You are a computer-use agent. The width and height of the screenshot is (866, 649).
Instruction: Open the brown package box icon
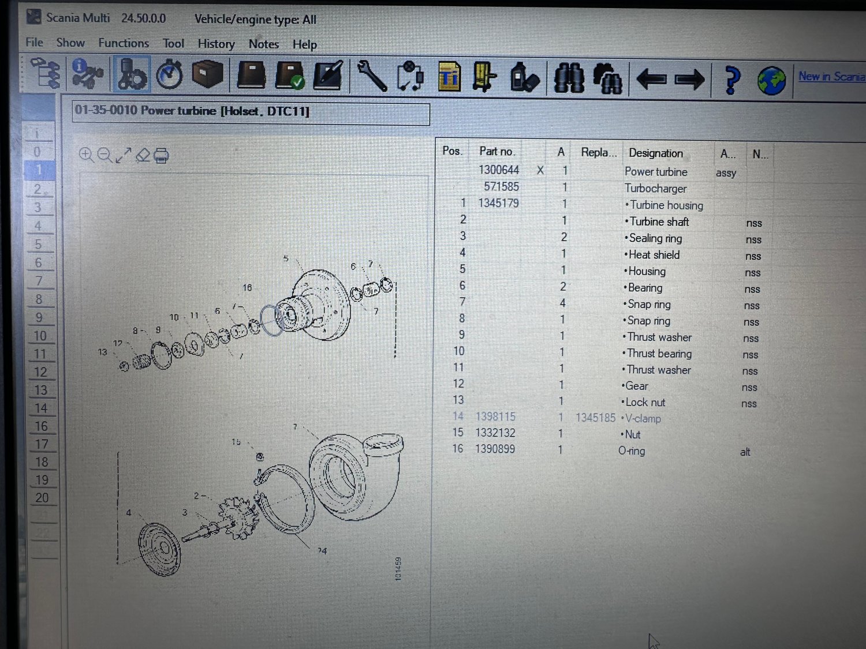click(x=207, y=74)
